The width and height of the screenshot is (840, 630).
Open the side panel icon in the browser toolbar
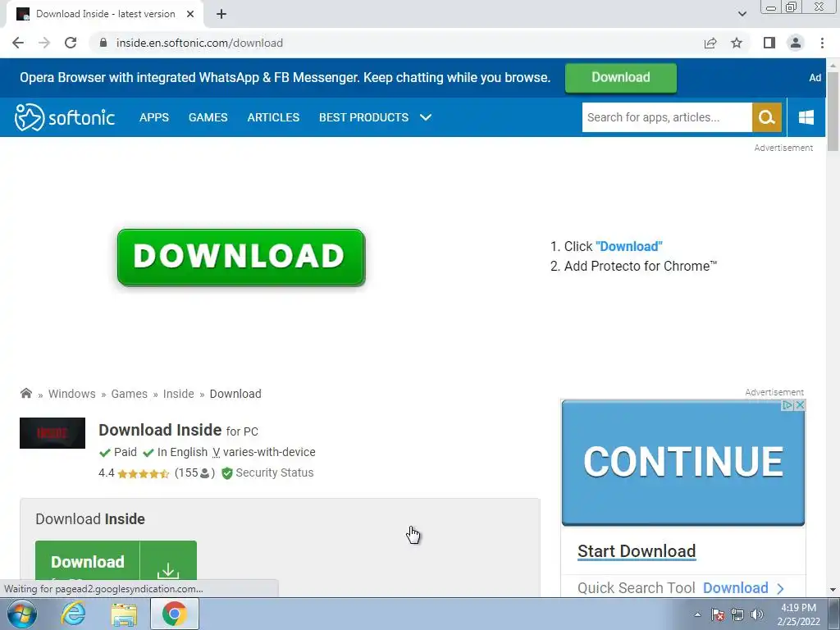[769, 43]
